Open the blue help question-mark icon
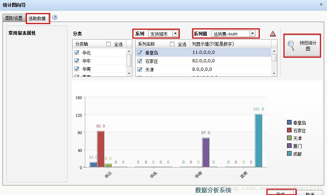327x195 pixels. point(55,18)
